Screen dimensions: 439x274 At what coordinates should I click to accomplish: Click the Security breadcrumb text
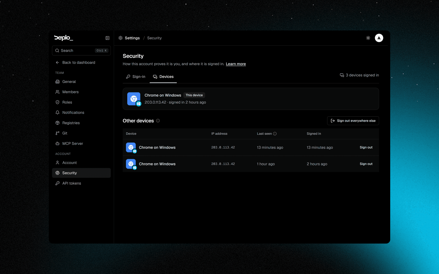click(154, 38)
